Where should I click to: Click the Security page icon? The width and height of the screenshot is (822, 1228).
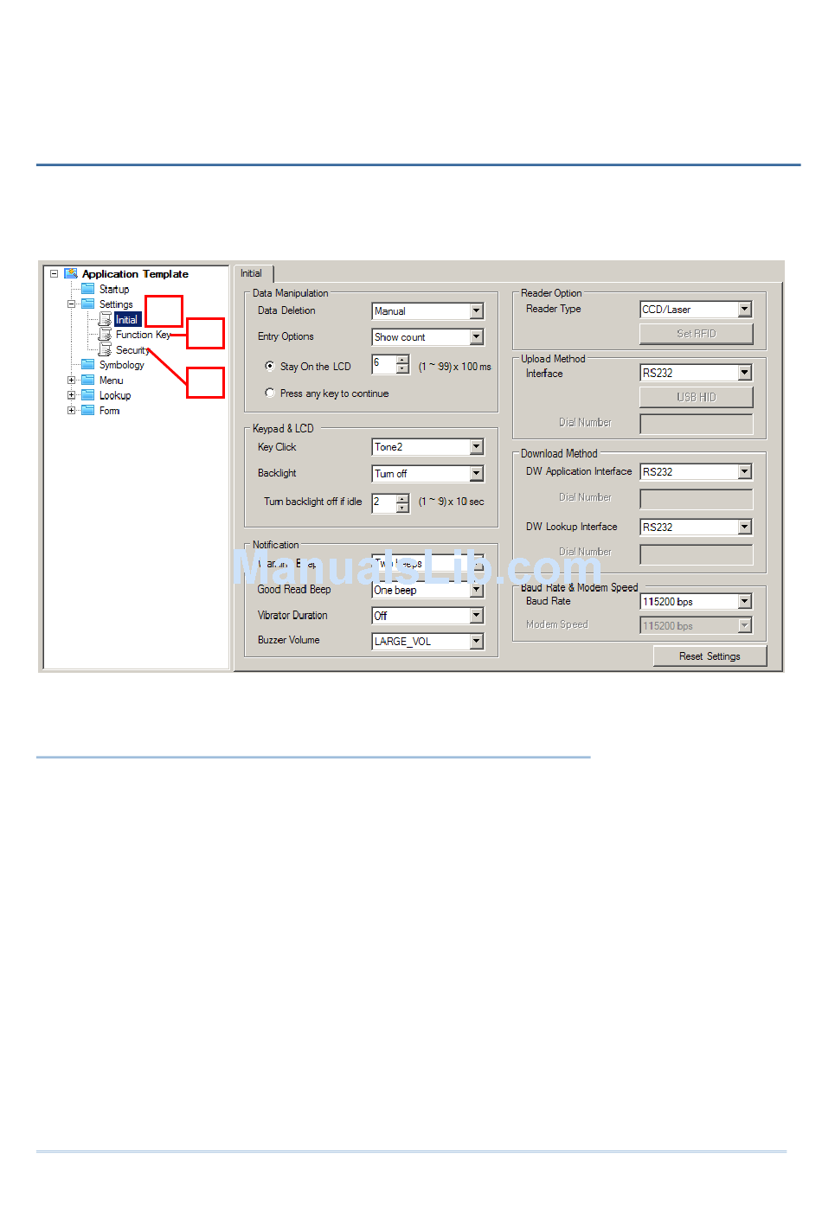click(x=105, y=349)
